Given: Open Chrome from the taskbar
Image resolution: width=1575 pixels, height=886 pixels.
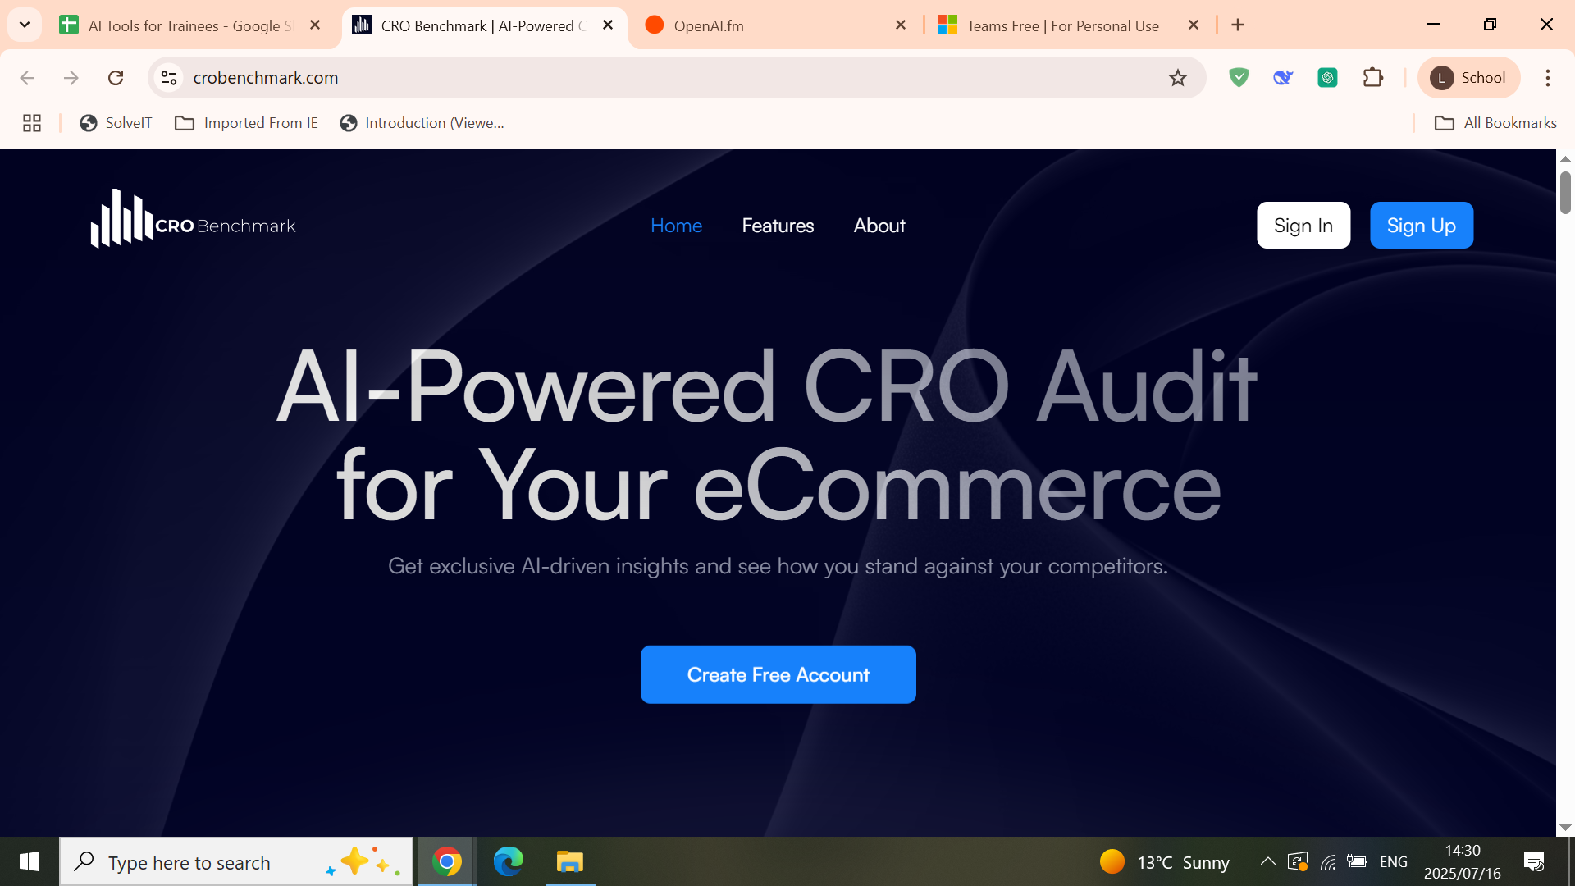Looking at the screenshot, I should [447, 861].
